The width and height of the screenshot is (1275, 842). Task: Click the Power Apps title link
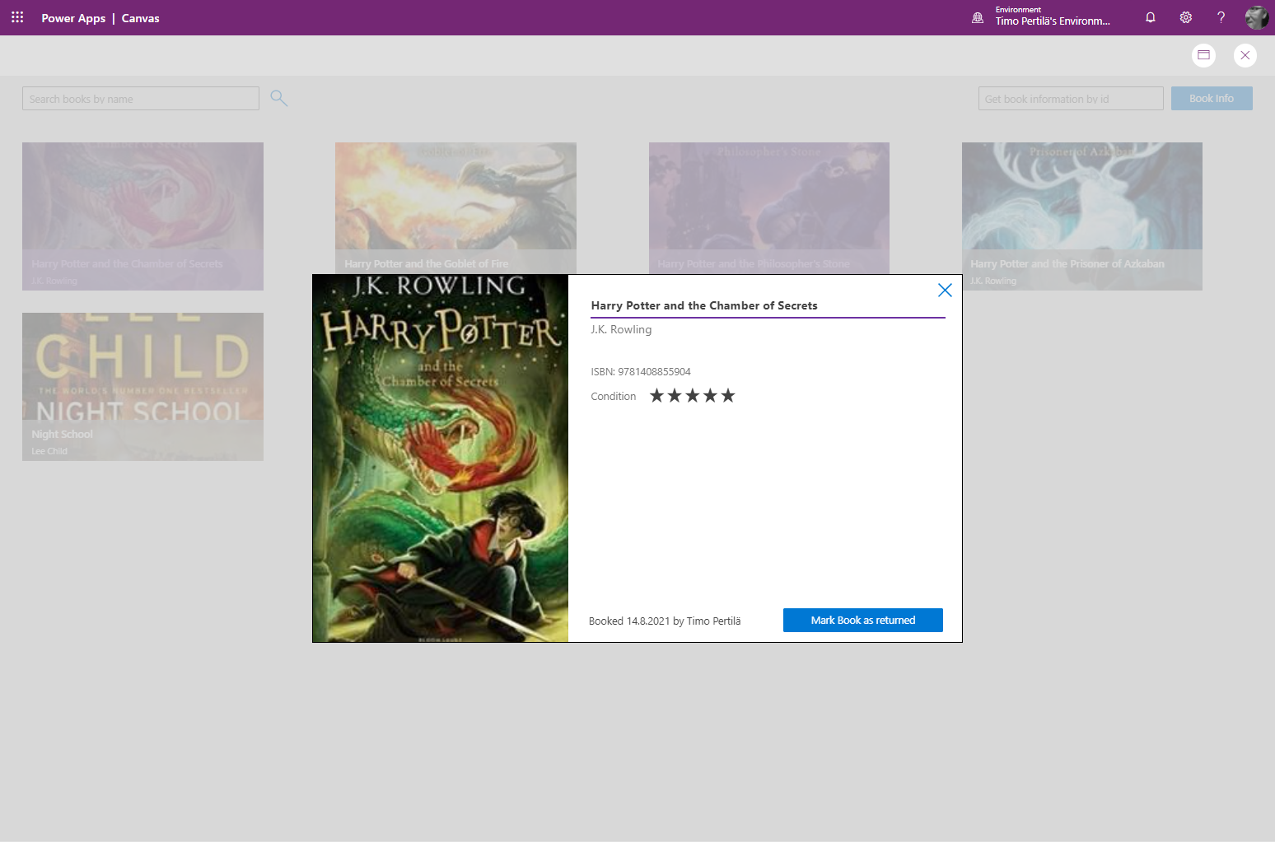point(73,18)
